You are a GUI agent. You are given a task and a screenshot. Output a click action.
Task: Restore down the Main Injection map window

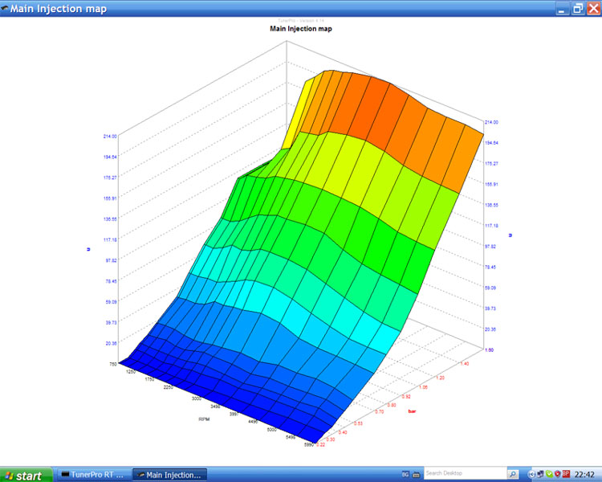click(x=573, y=9)
